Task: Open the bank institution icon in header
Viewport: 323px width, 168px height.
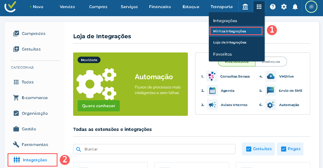Action: [x=245, y=7]
